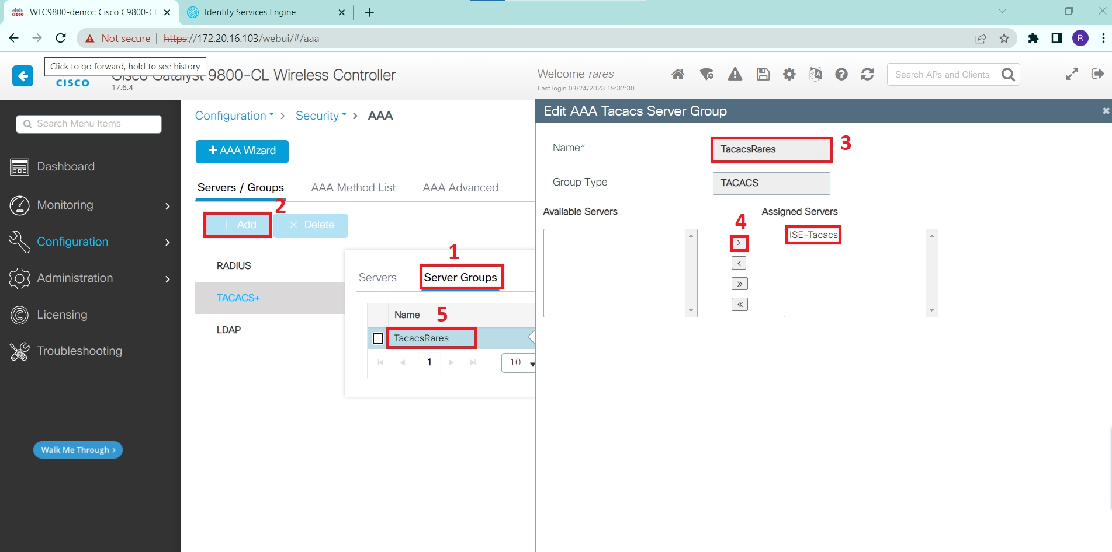
Task: Open a new browser tab
Action: point(369,12)
